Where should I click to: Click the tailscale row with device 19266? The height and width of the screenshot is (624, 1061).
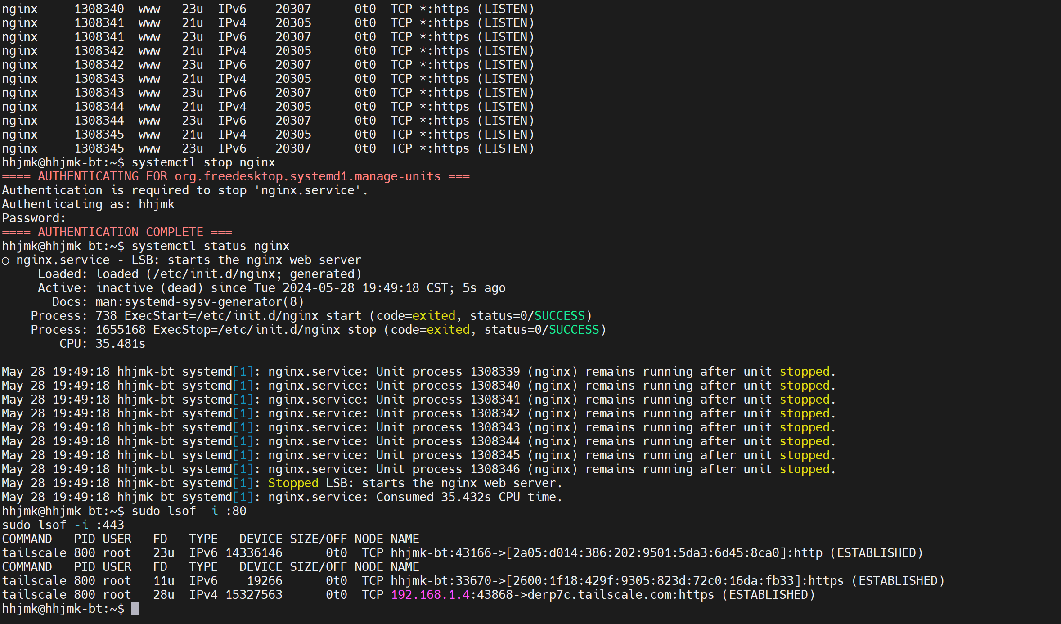pos(473,581)
